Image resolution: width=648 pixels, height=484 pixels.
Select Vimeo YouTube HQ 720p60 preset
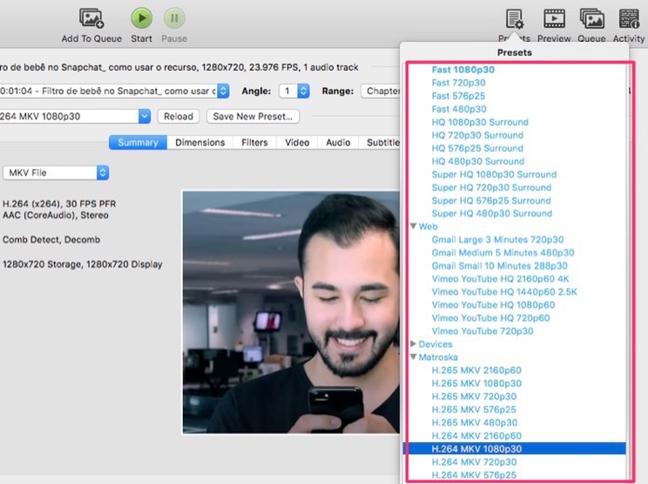coord(491,318)
